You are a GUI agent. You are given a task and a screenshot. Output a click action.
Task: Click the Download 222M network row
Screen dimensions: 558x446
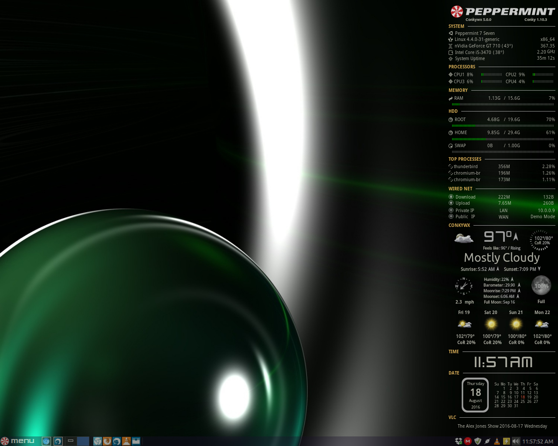[502, 197]
